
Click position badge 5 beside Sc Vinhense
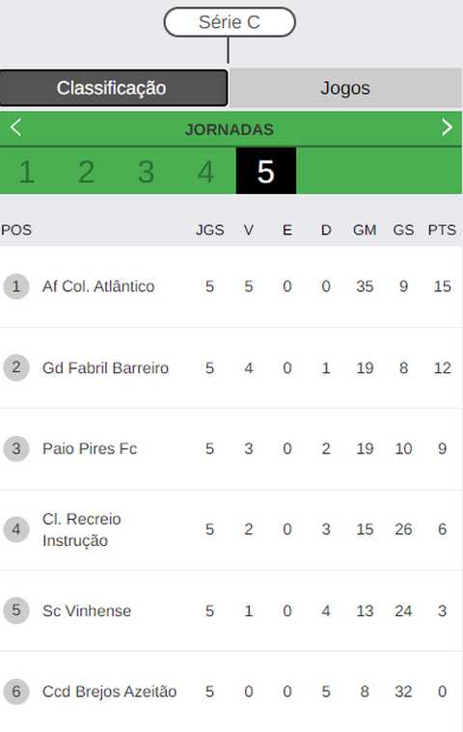pos(16,610)
